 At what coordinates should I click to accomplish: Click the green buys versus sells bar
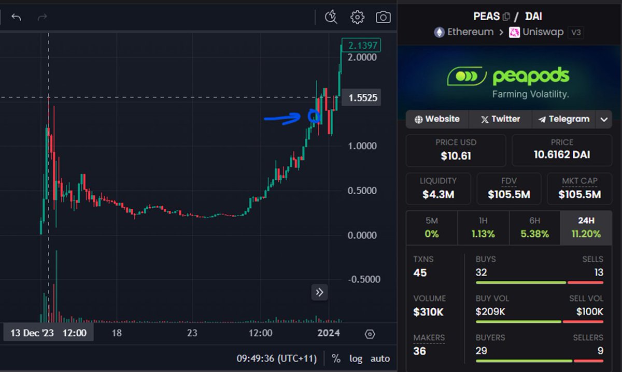tap(520, 282)
